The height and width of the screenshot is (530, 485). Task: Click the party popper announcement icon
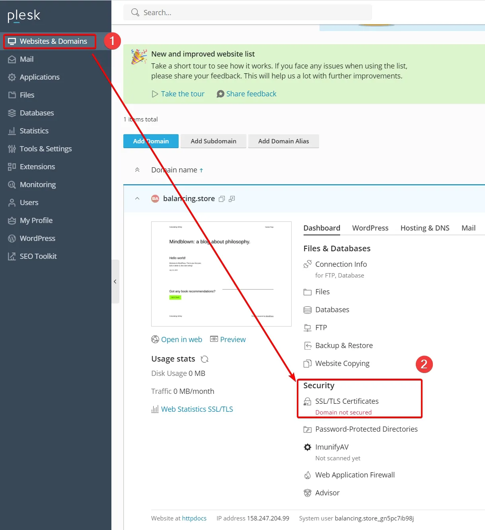139,57
